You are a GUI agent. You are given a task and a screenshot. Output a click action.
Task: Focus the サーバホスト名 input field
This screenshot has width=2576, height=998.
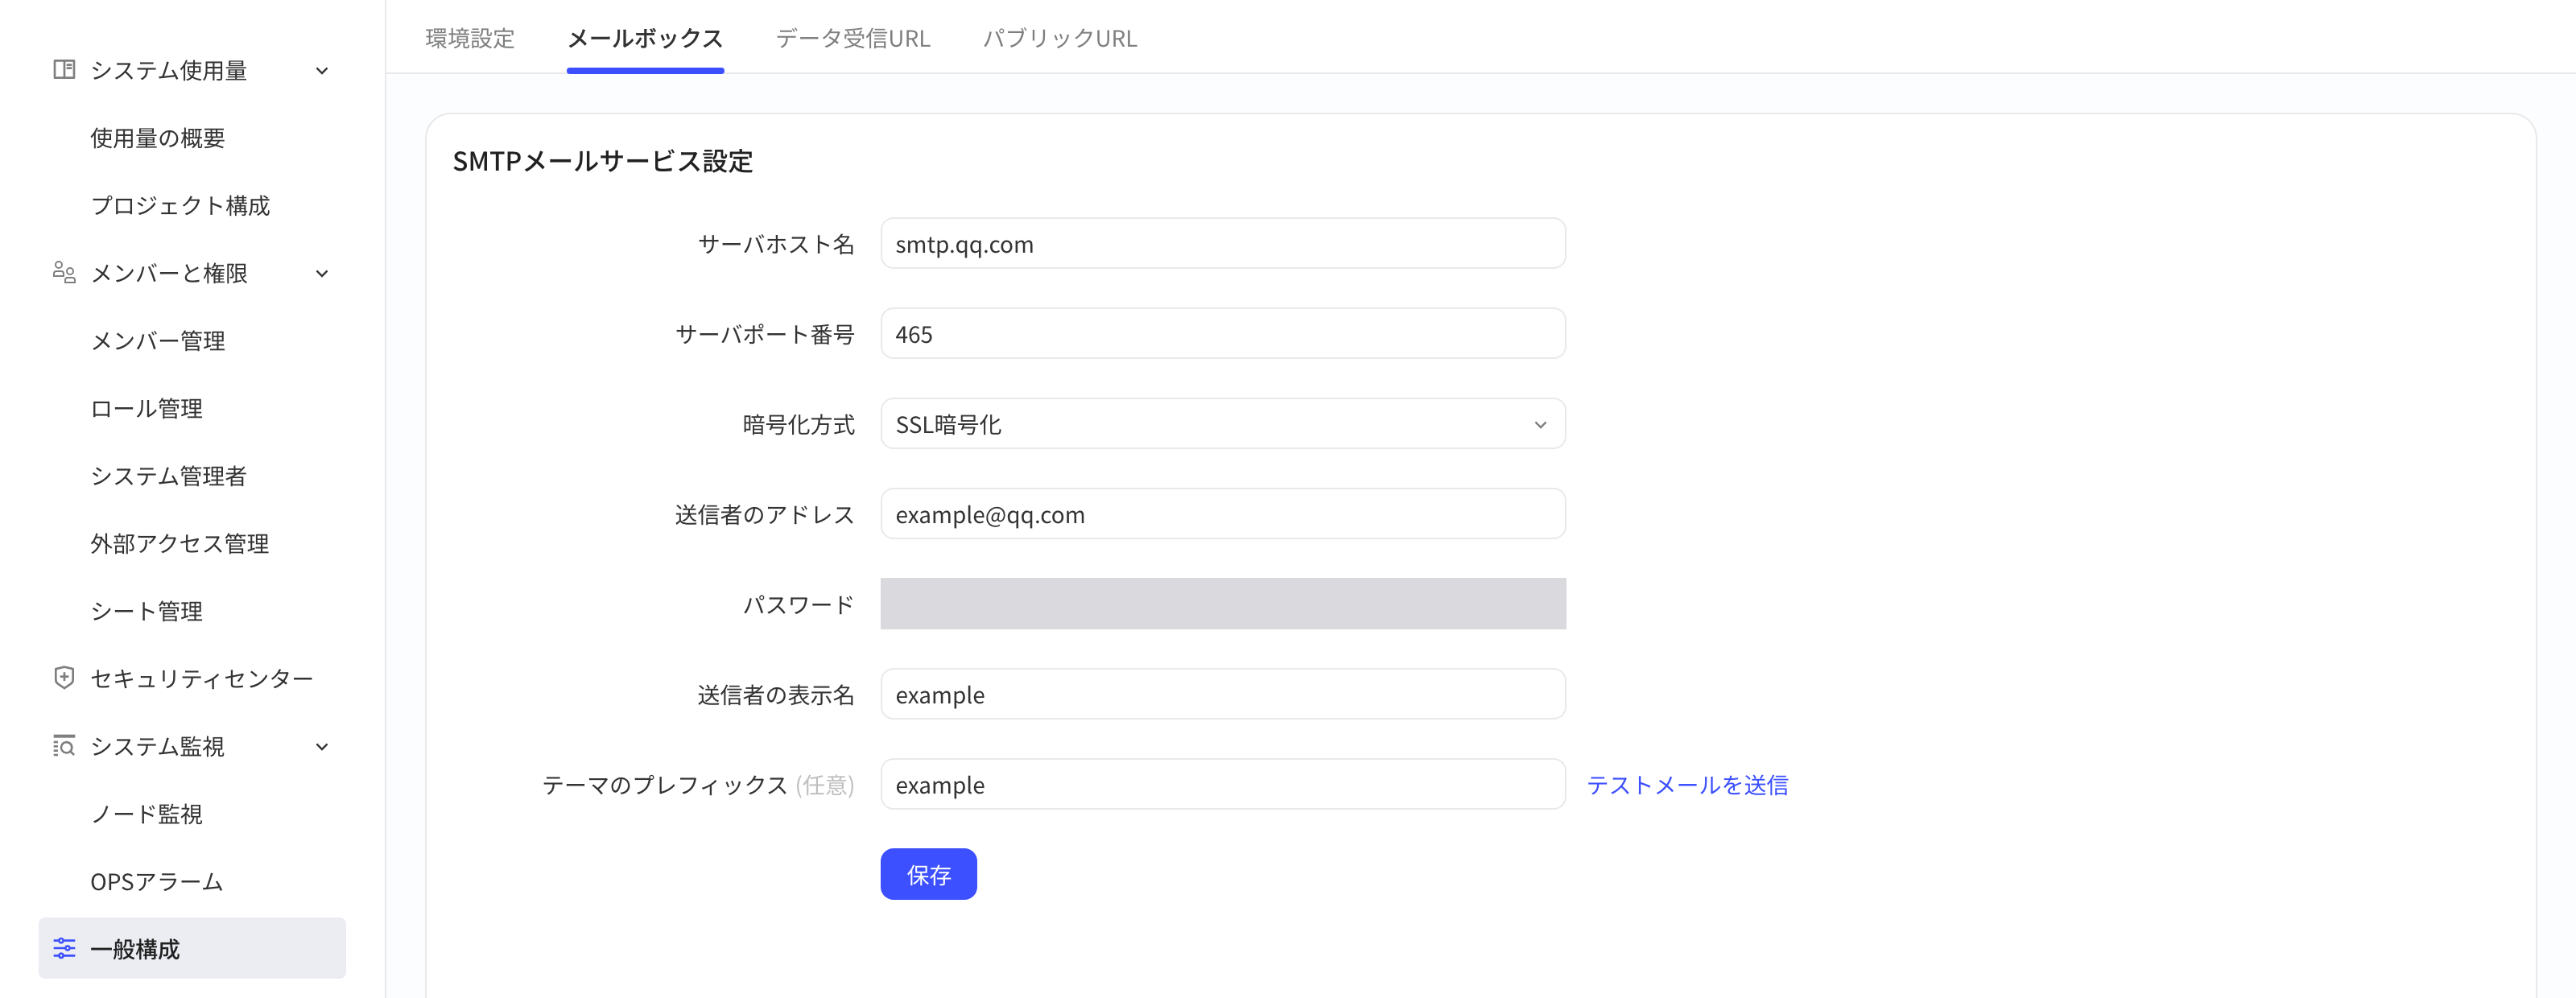(1222, 243)
